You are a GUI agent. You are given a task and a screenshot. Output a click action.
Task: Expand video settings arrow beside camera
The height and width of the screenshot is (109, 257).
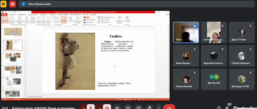(x=100, y=108)
